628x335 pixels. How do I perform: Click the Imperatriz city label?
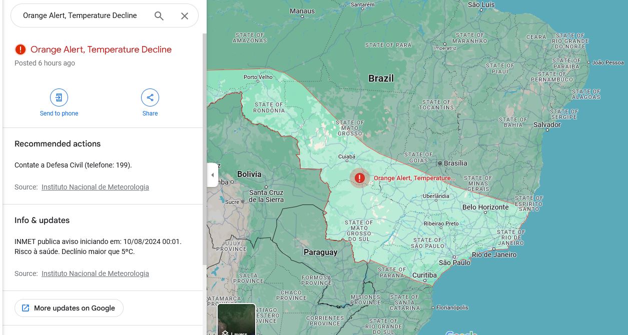(445, 48)
